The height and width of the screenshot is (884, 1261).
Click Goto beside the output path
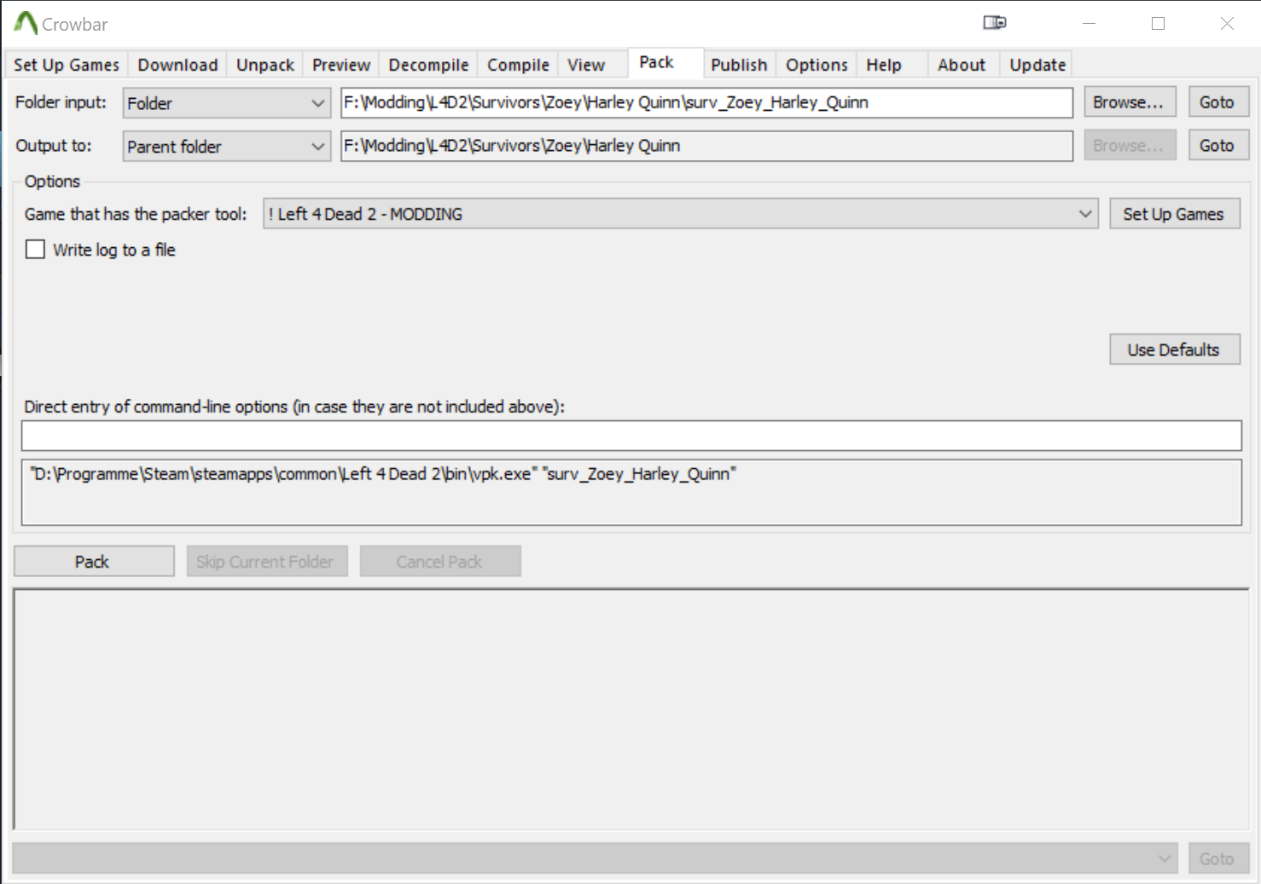click(x=1217, y=146)
